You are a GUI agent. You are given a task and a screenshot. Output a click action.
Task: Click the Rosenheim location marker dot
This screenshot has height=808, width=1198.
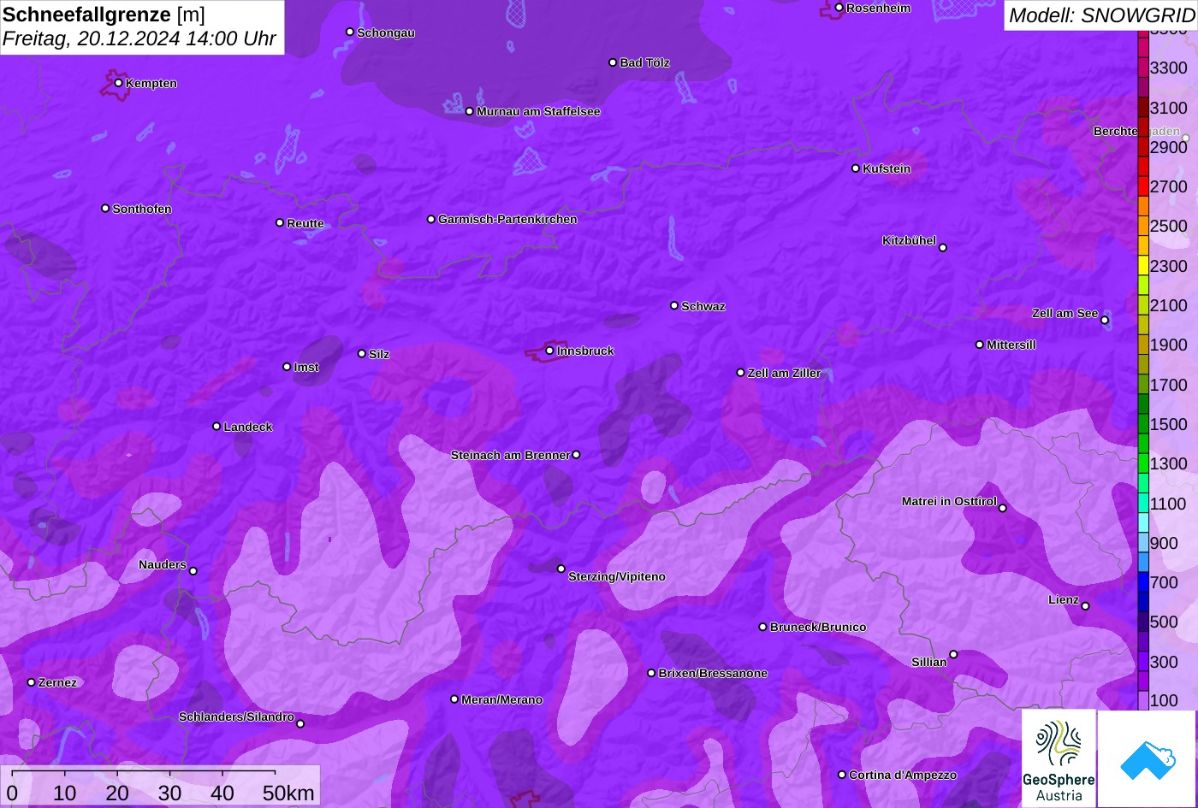click(x=839, y=8)
